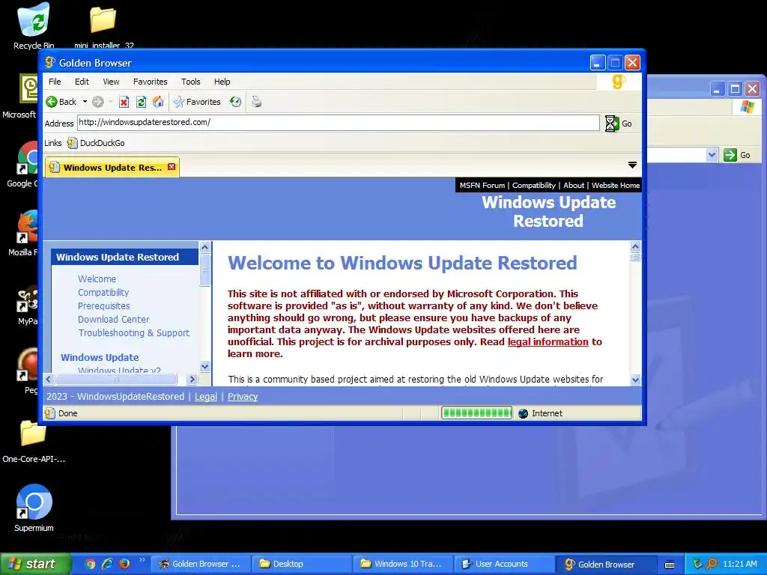Click the Internet zone globe icon
The width and height of the screenshot is (767, 575).
tap(523, 413)
